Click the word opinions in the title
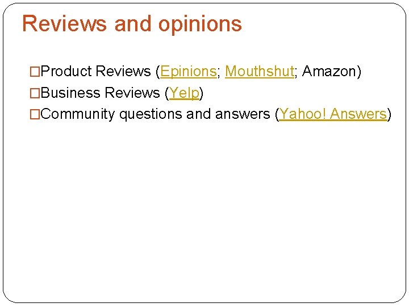The height and width of the screenshot is (307, 409). 200,25
